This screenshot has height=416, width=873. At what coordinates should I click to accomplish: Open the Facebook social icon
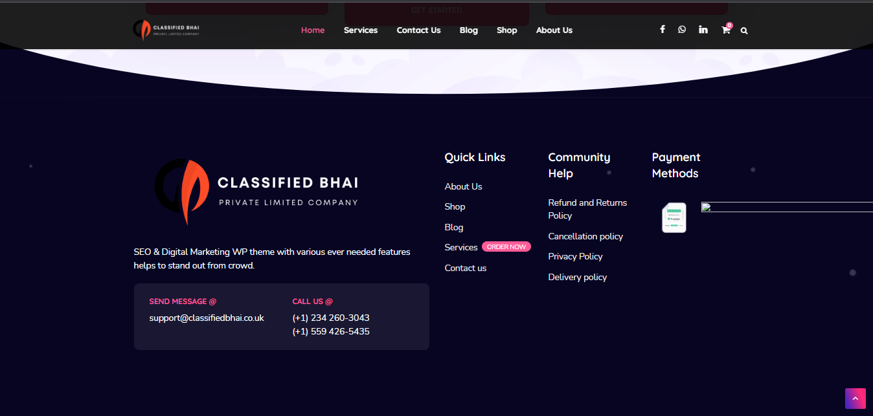pos(663,29)
